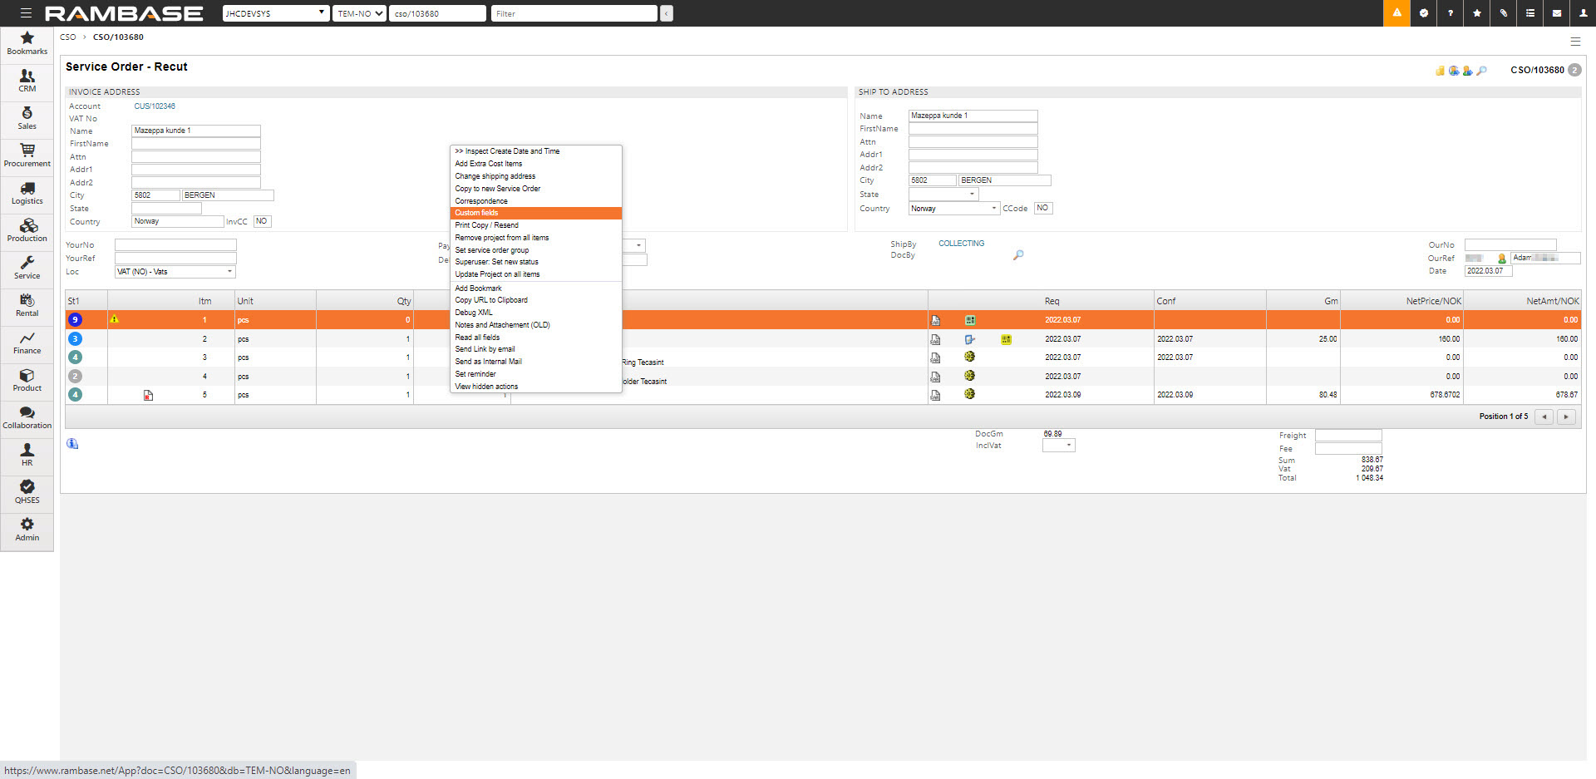Image resolution: width=1596 pixels, height=779 pixels.
Task: Select the status 3 circle on item 2
Action: coord(75,339)
